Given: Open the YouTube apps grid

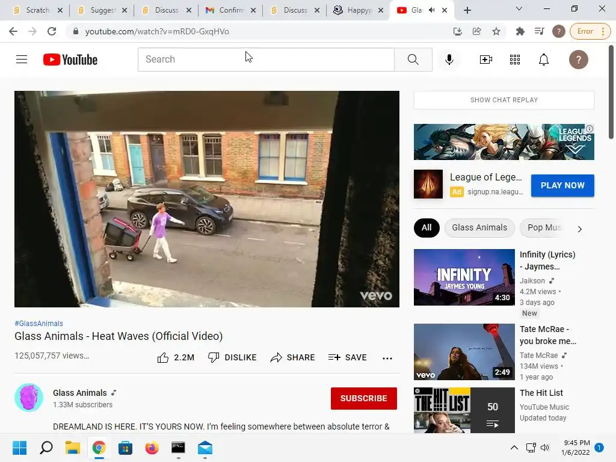Looking at the screenshot, I should pos(515,60).
